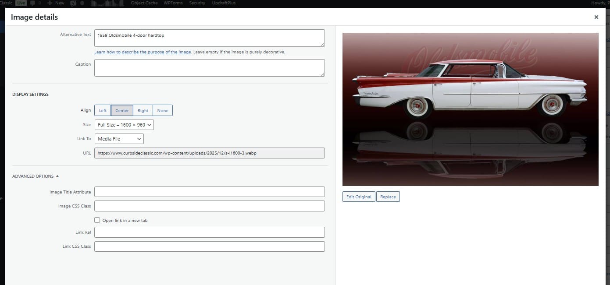The width and height of the screenshot is (610, 285).
Task: Open 'Learn how to describe the purpose' link
Action: 143,52
